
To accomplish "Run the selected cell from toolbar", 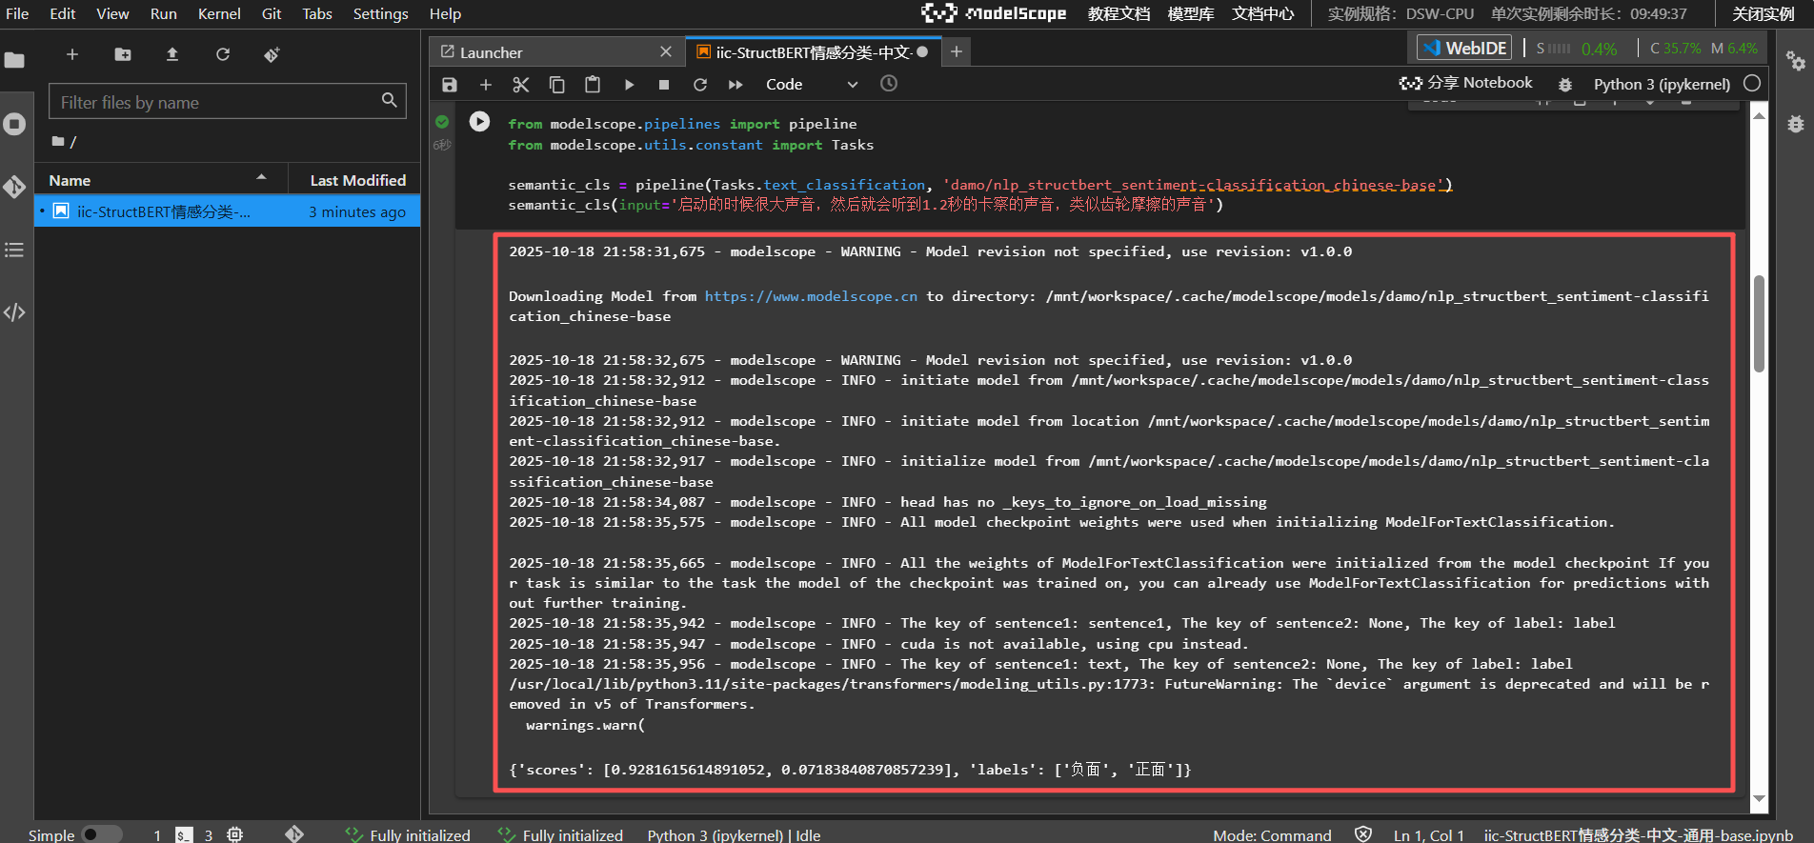I will click(x=629, y=85).
